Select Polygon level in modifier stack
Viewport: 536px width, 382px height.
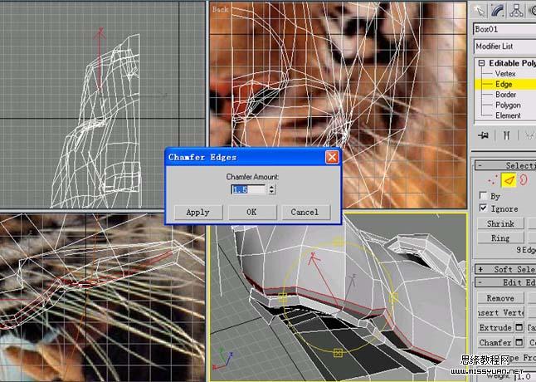point(508,105)
